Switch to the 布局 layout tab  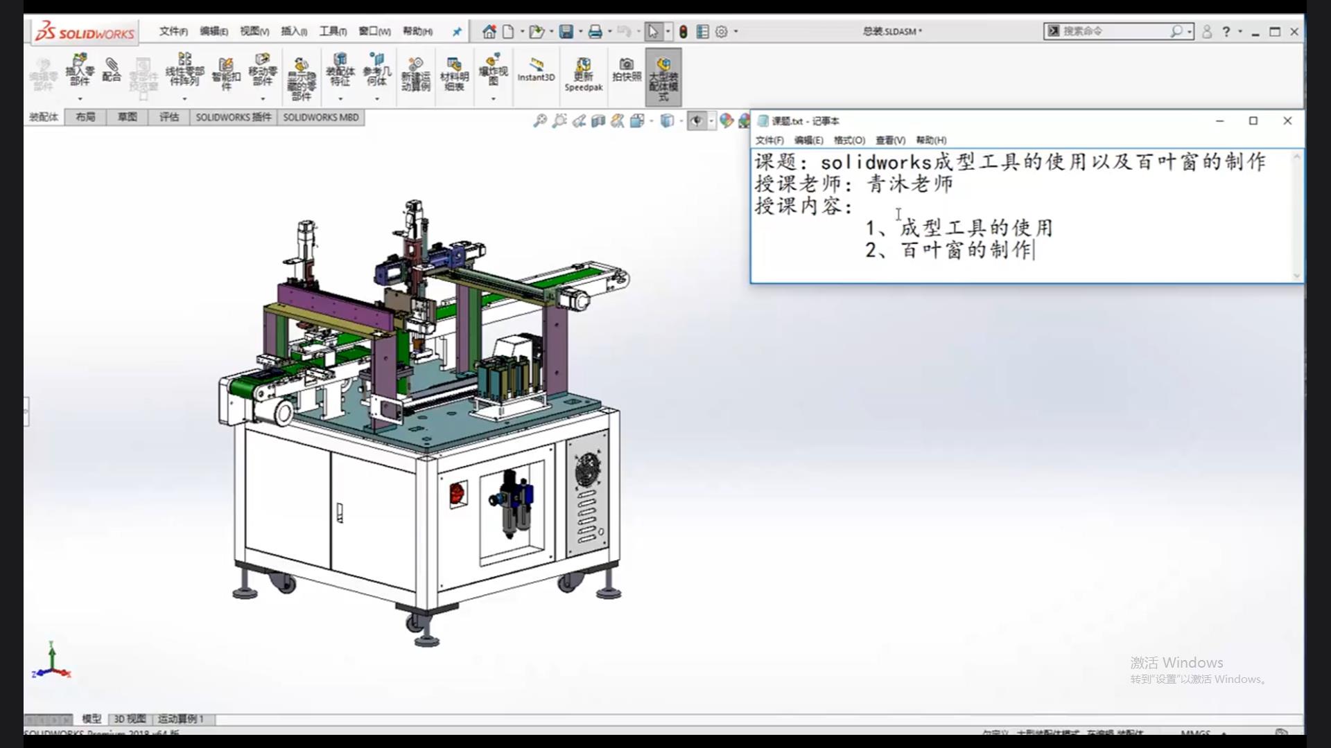[x=86, y=117]
